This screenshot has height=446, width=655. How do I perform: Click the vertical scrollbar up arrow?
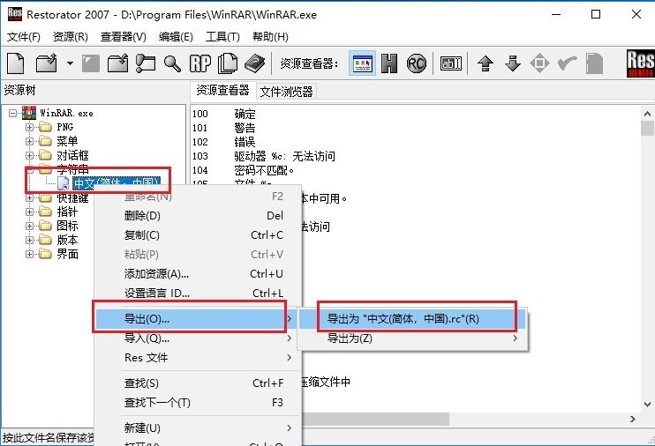(647, 114)
